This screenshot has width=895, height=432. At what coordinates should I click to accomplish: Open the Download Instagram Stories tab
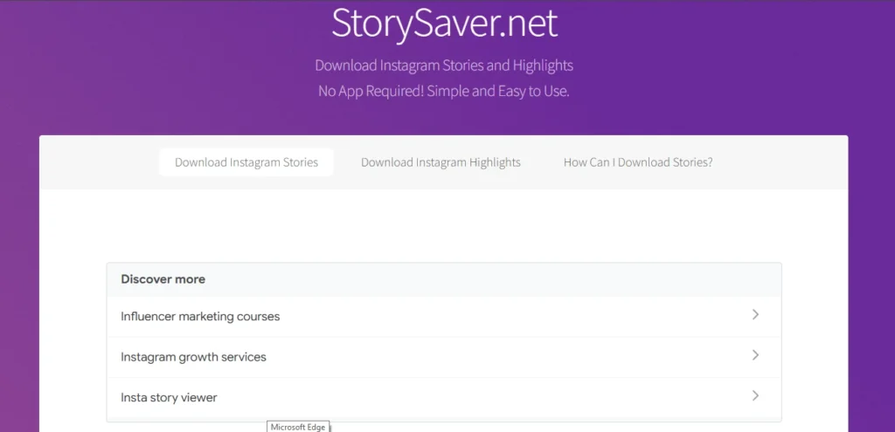click(x=246, y=162)
